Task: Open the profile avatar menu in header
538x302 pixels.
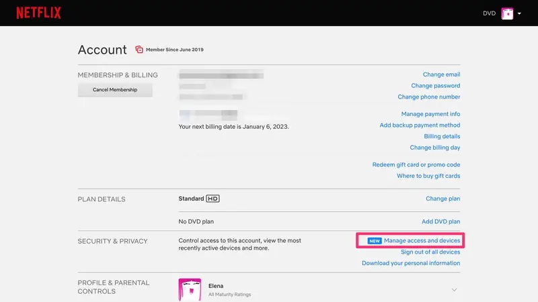Action: 507,13
